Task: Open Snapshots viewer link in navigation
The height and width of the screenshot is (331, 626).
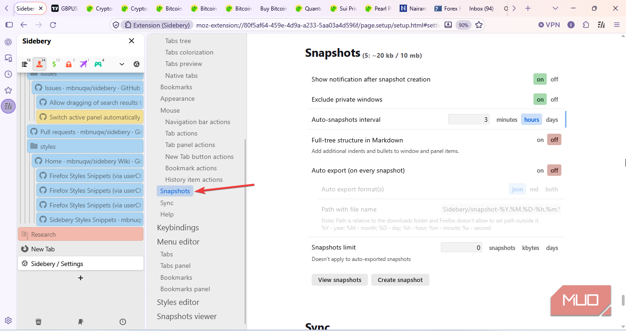Action: [x=187, y=316]
